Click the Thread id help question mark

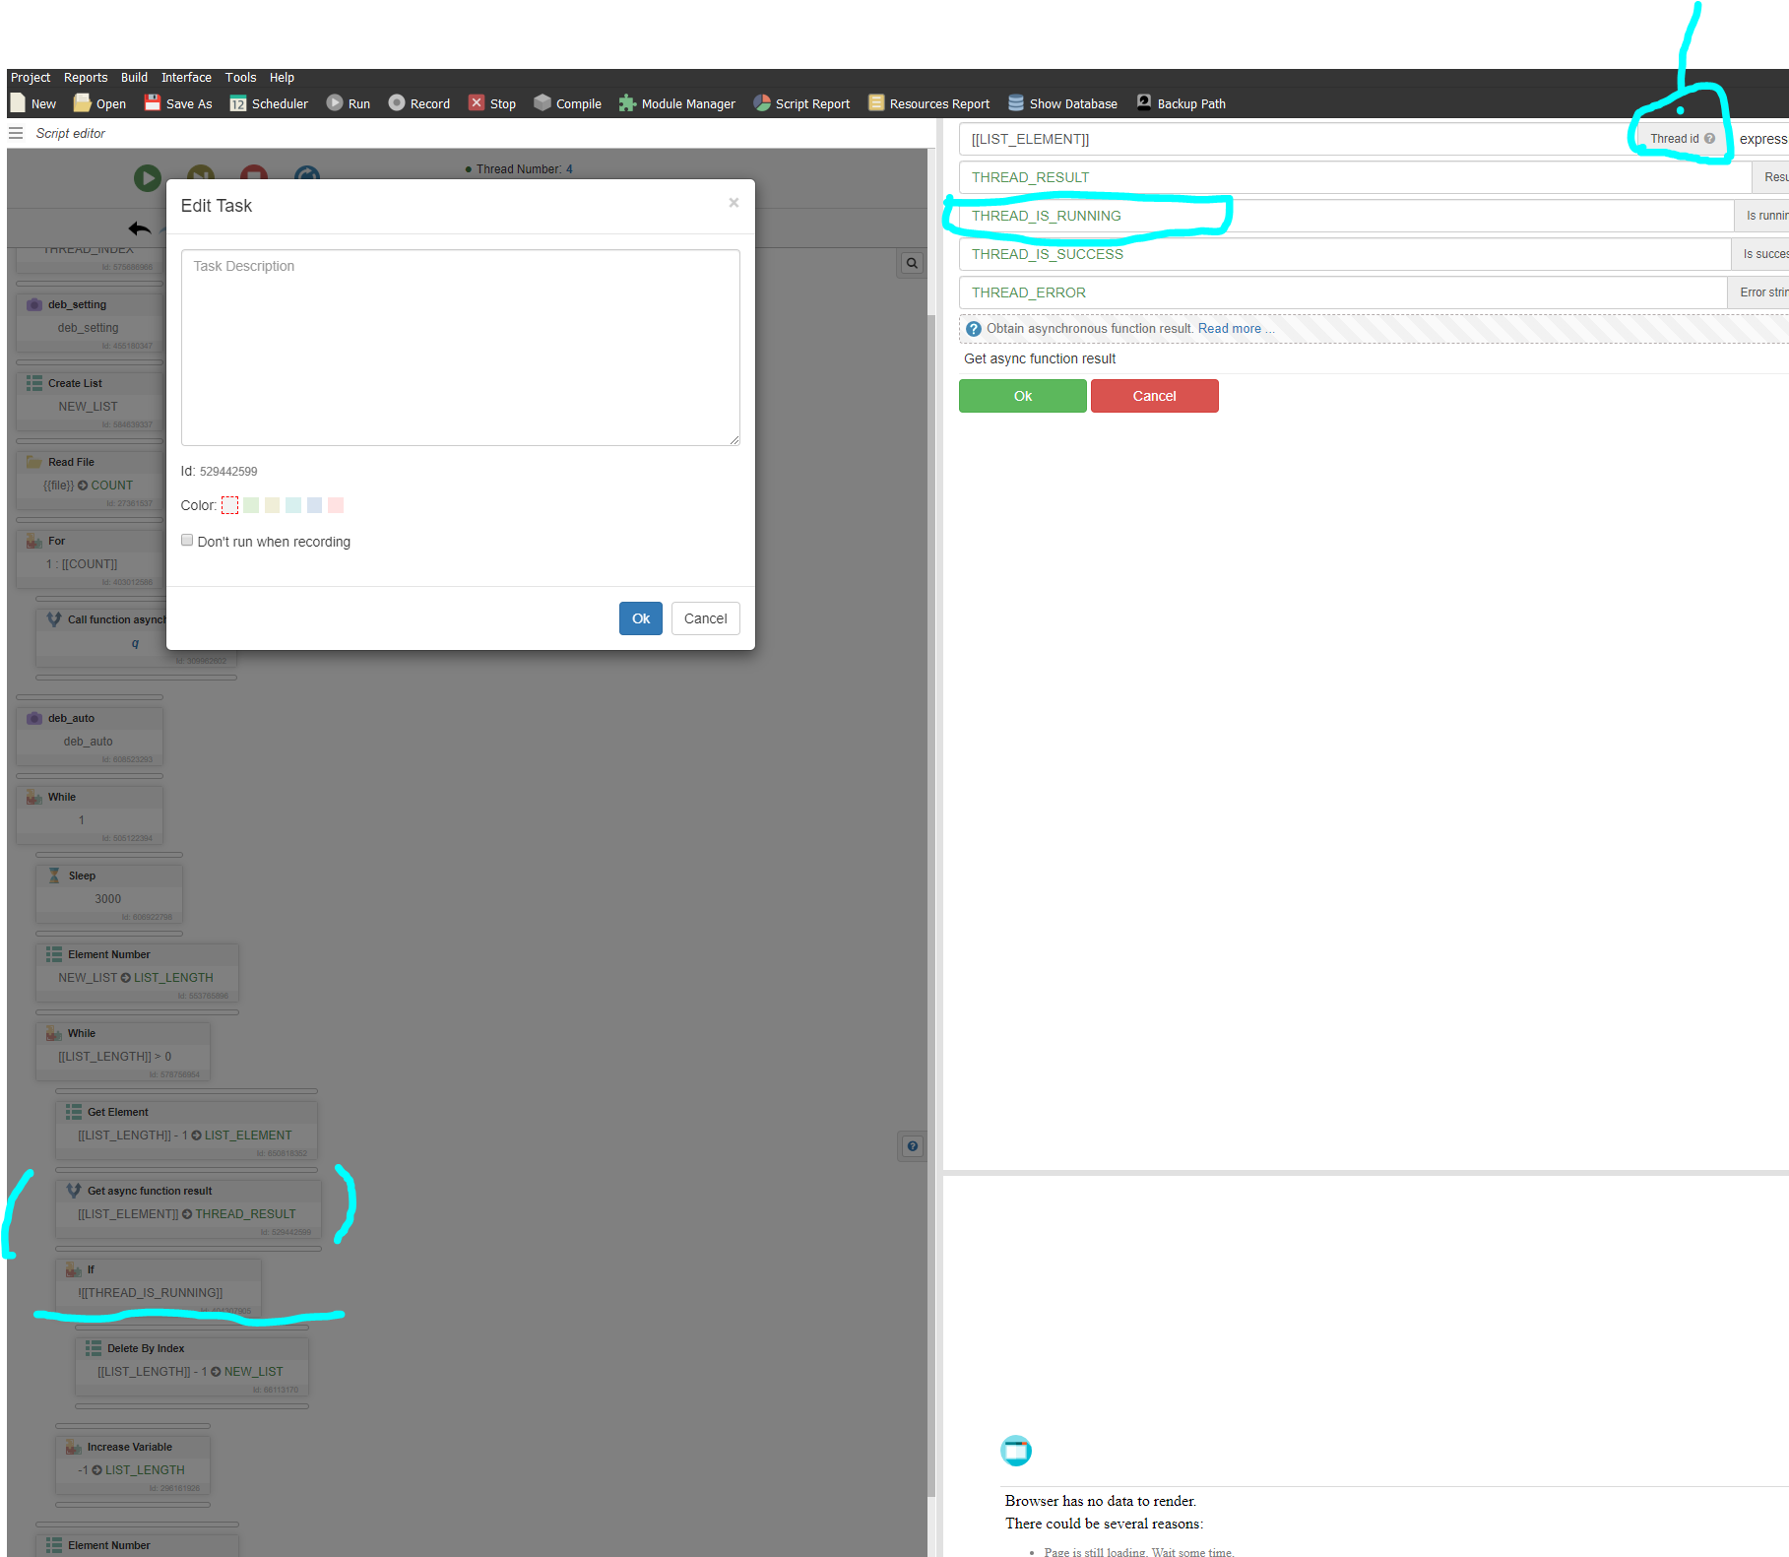click(1710, 139)
